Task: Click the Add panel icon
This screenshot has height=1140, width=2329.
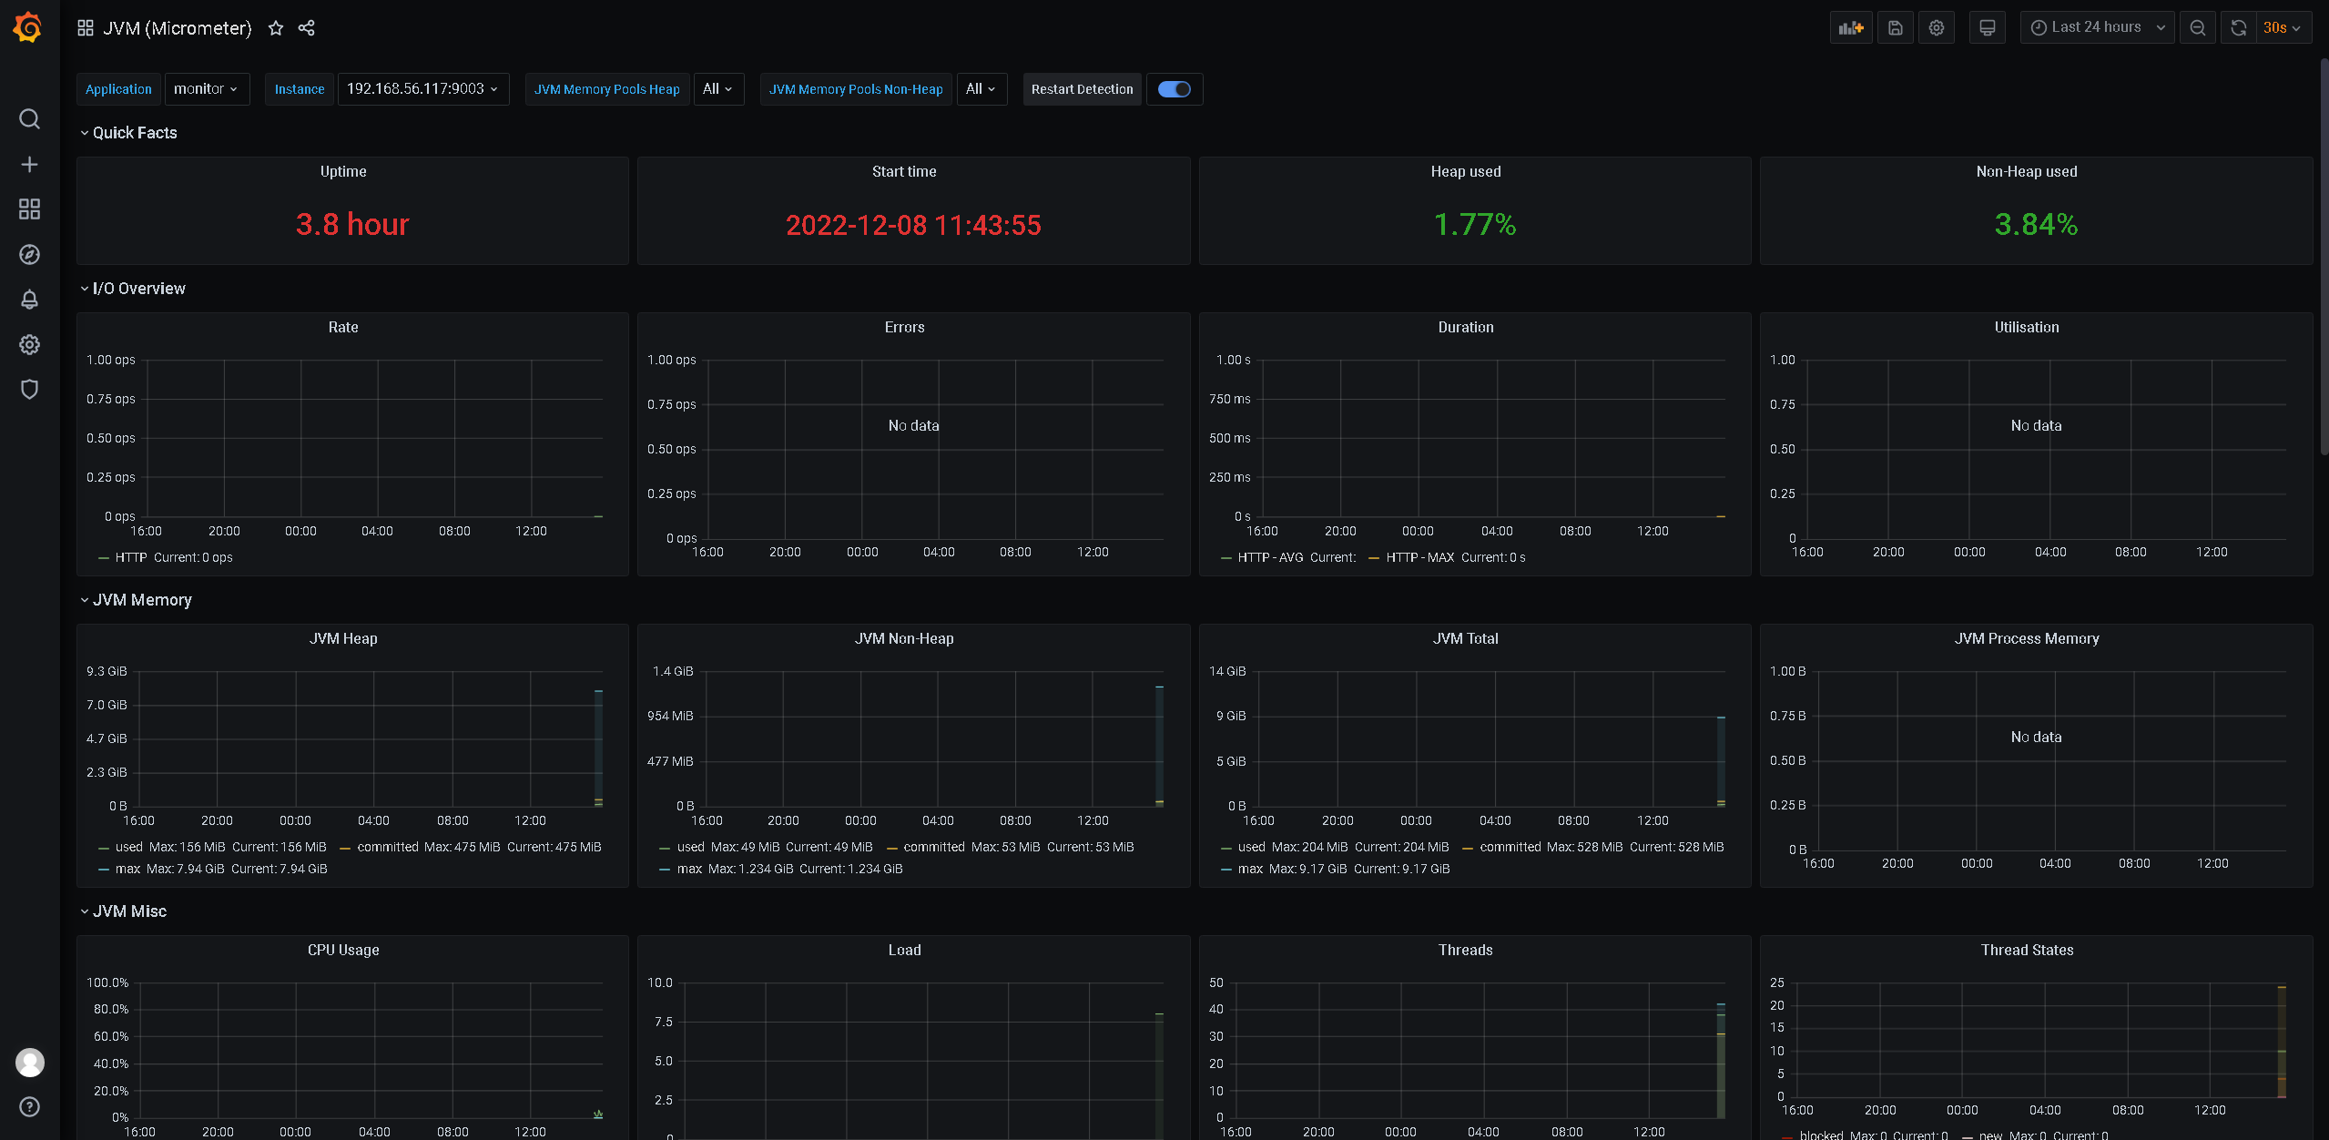Action: click(1851, 28)
